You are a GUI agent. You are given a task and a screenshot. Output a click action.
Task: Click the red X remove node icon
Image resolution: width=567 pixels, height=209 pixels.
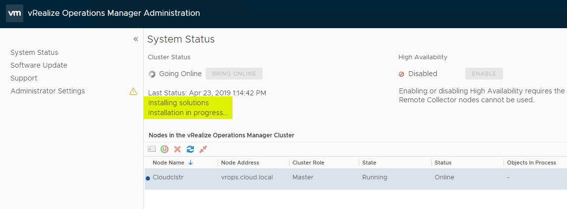[177, 149]
